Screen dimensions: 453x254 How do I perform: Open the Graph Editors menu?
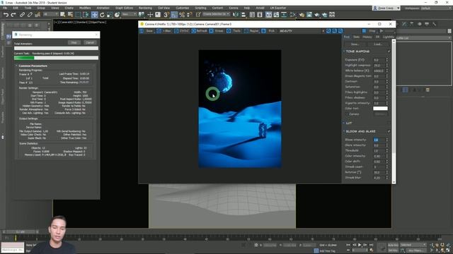tap(125, 8)
